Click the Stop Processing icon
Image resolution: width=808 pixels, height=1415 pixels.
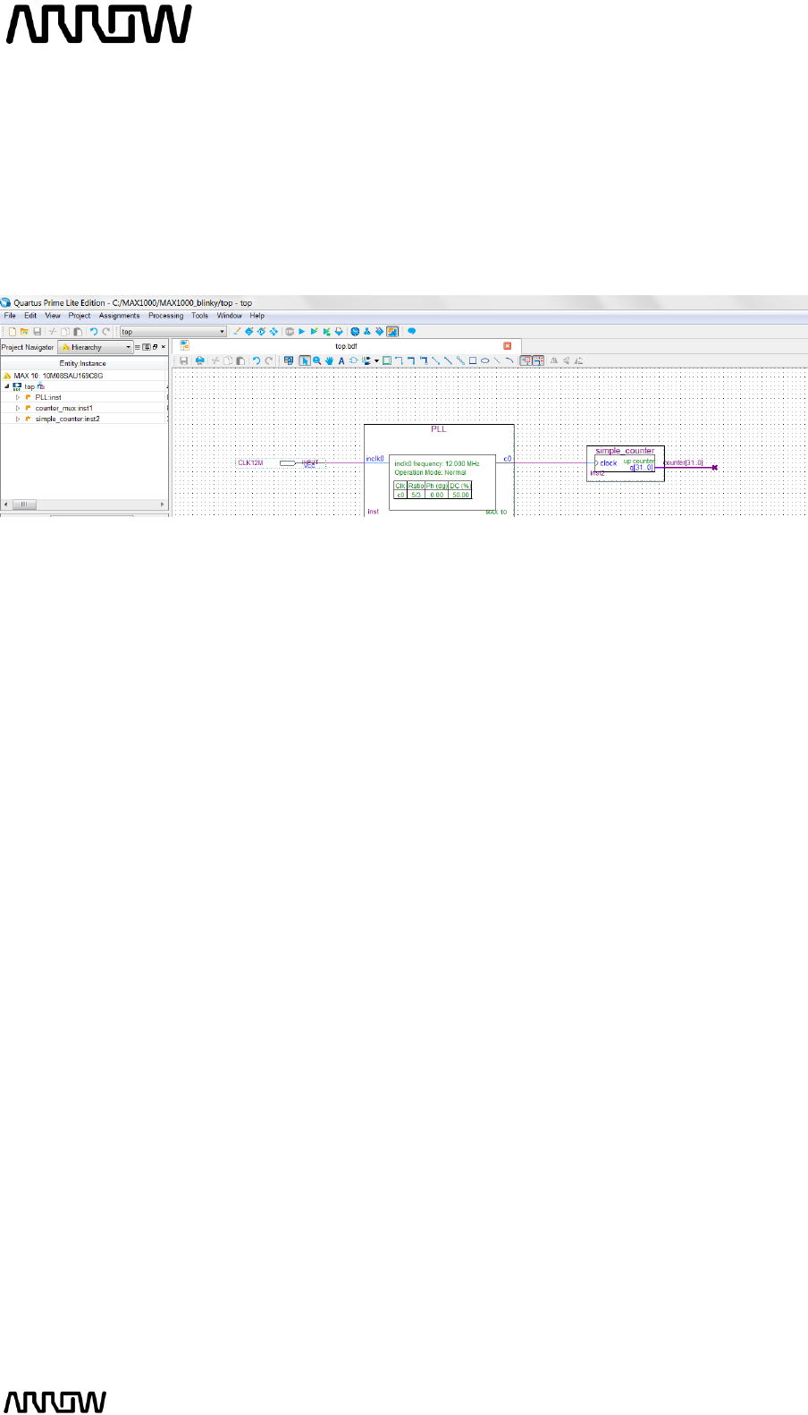(289, 331)
